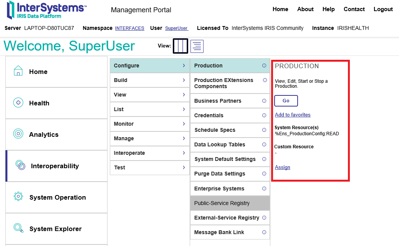Open Schedule Specs page
Image resolution: width=399 pixels, height=246 pixels.
point(230,130)
